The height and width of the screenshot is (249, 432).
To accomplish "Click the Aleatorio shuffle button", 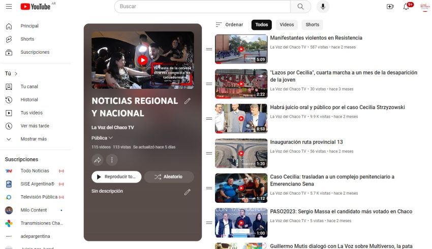I will (x=169, y=176).
